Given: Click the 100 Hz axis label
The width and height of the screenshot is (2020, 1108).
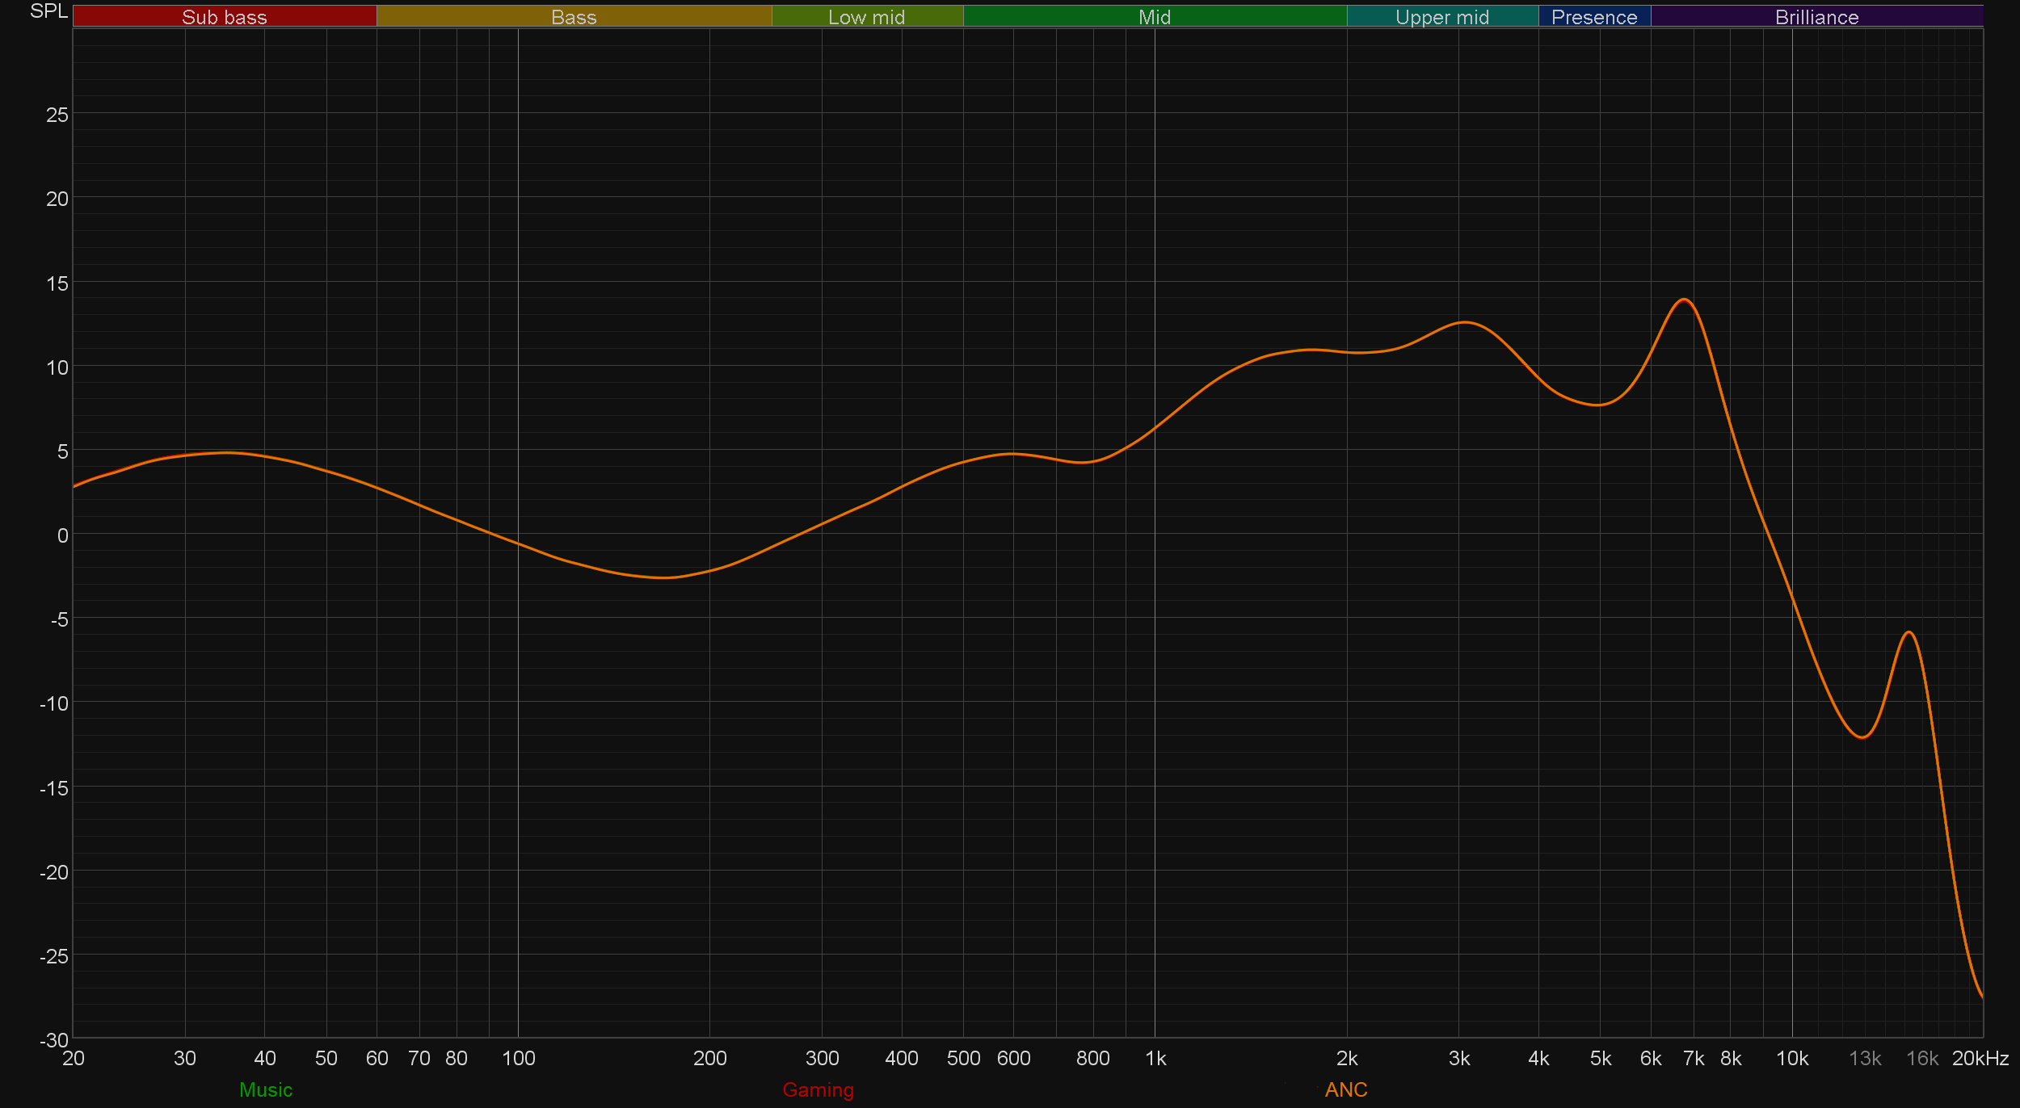Looking at the screenshot, I should click(x=518, y=1058).
